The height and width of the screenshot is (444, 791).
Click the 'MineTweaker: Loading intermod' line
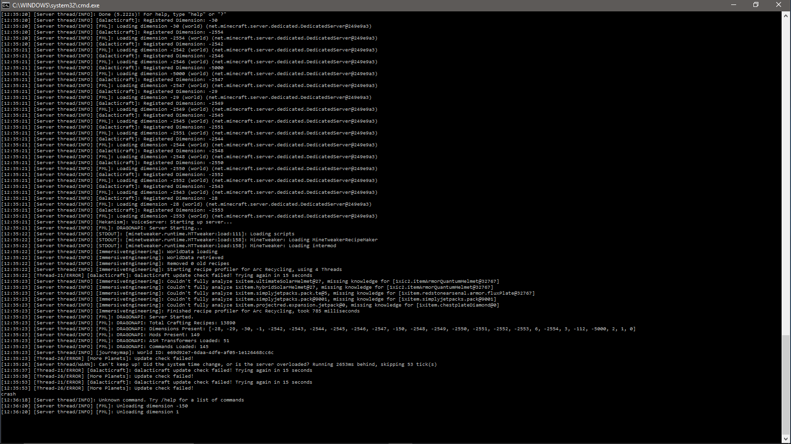click(169, 246)
